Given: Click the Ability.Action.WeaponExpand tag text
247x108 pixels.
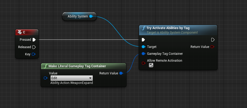Looking at the screenshot, I should [x=72, y=83].
